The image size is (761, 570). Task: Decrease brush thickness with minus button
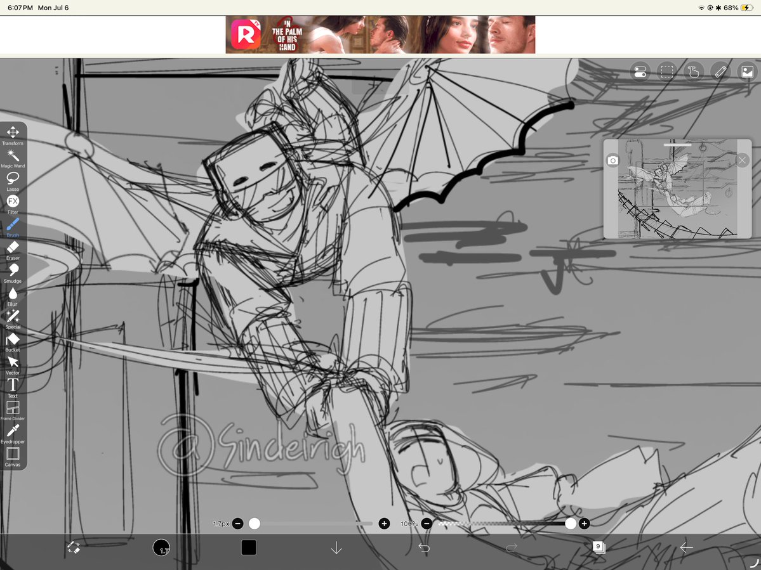point(238,524)
